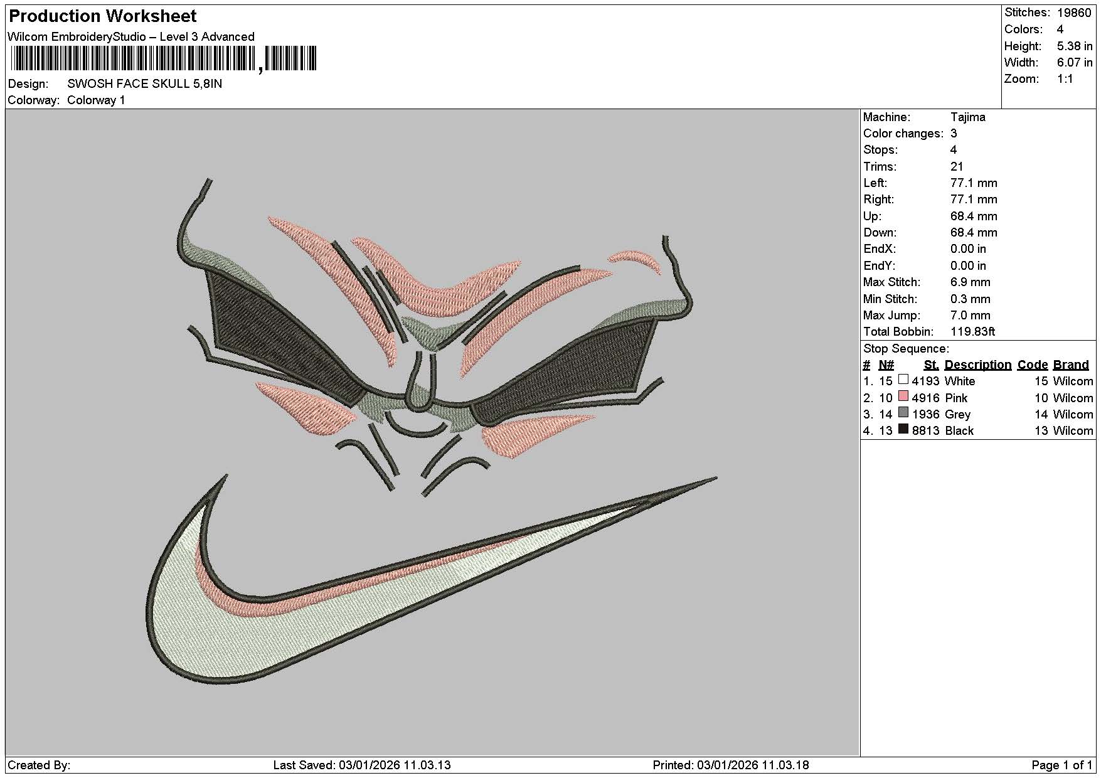This screenshot has height=778, width=1101.
Task: Select thread number "8813" in the Black row
Action: tap(926, 430)
